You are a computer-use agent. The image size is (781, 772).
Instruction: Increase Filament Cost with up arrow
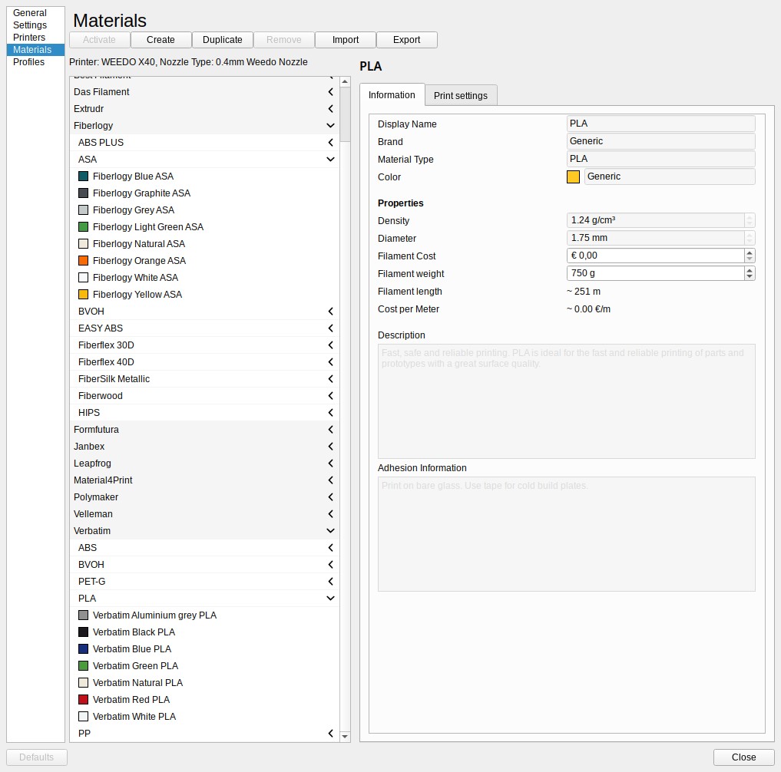[x=750, y=252]
